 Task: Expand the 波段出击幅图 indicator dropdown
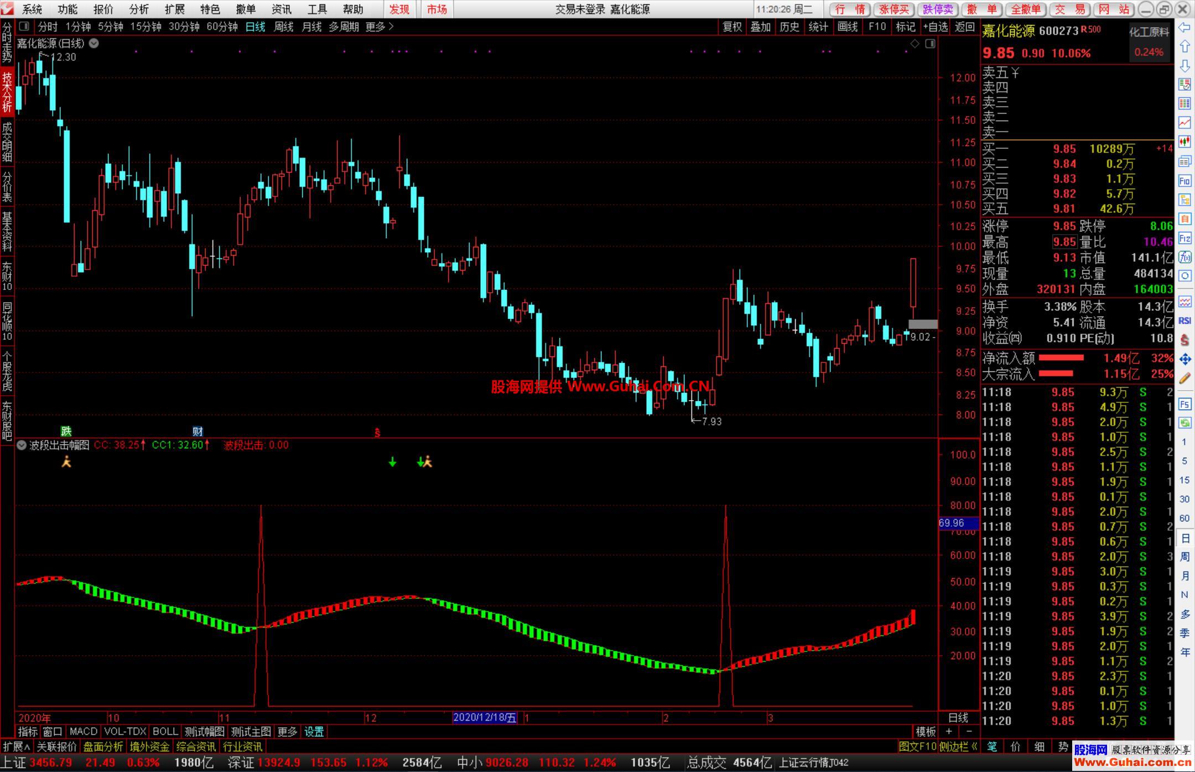pyautogui.click(x=22, y=445)
